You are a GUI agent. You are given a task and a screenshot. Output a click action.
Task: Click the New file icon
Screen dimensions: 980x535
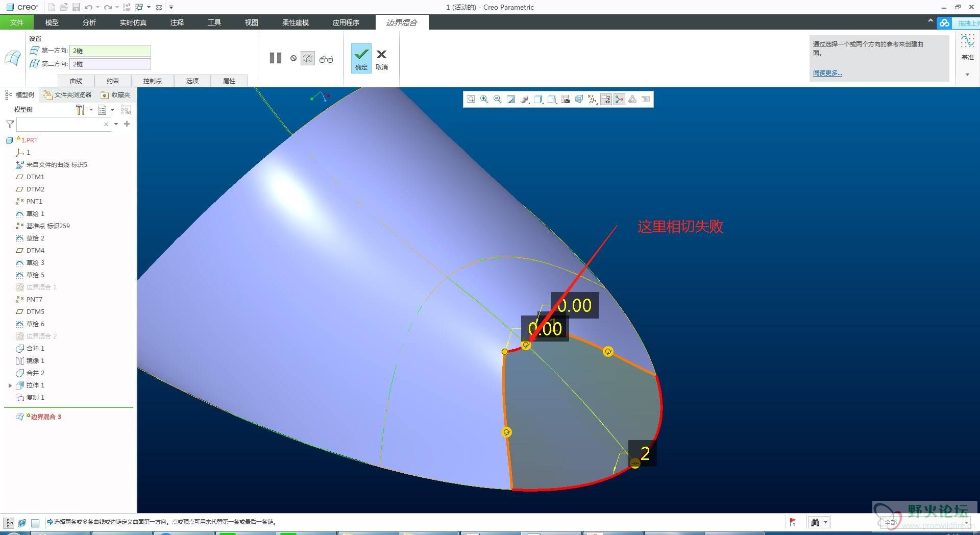52,7
